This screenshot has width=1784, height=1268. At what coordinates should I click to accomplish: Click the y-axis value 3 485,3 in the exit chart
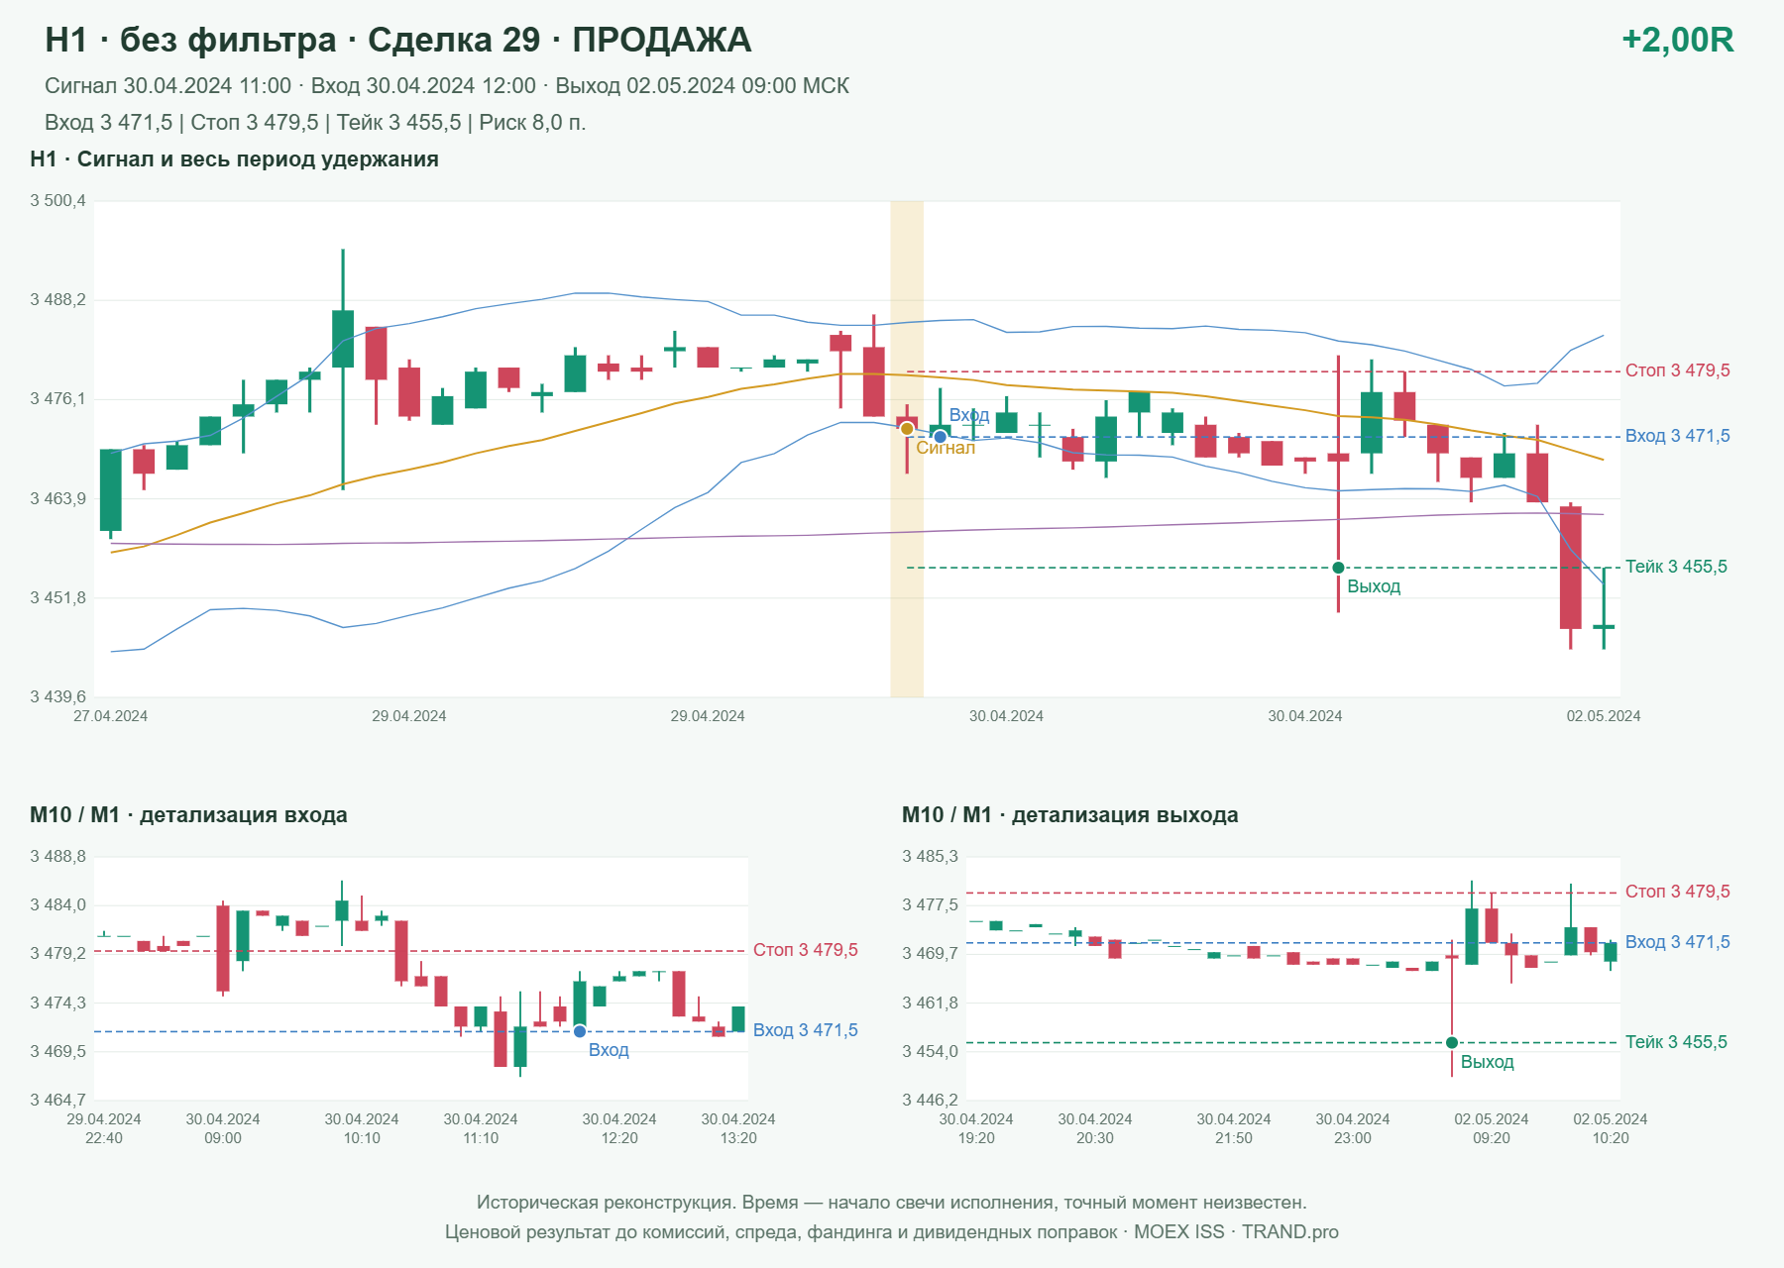930,857
